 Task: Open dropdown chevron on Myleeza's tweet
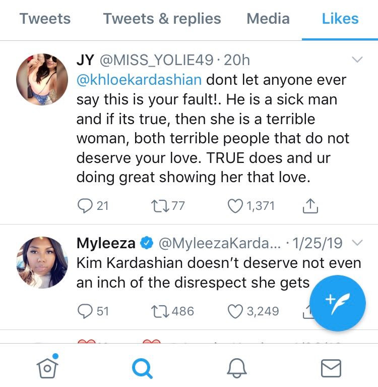coord(357,243)
